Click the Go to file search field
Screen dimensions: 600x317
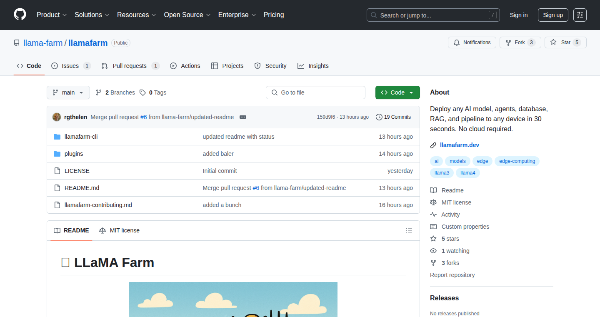point(315,92)
